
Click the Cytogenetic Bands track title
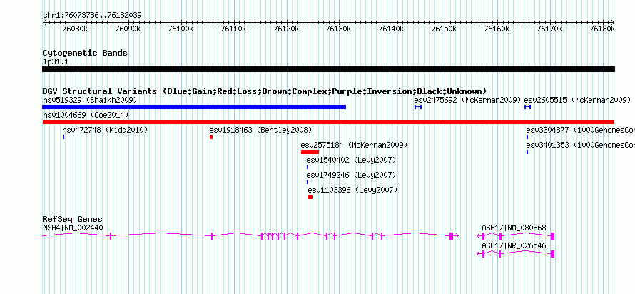85,53
